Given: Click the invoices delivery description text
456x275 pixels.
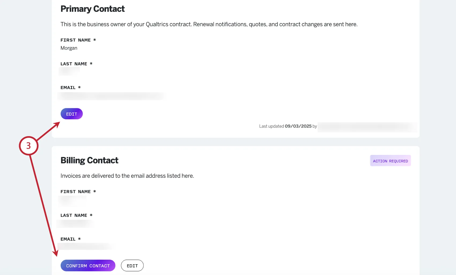Looking at the screenshot, I should click(127, 176).
